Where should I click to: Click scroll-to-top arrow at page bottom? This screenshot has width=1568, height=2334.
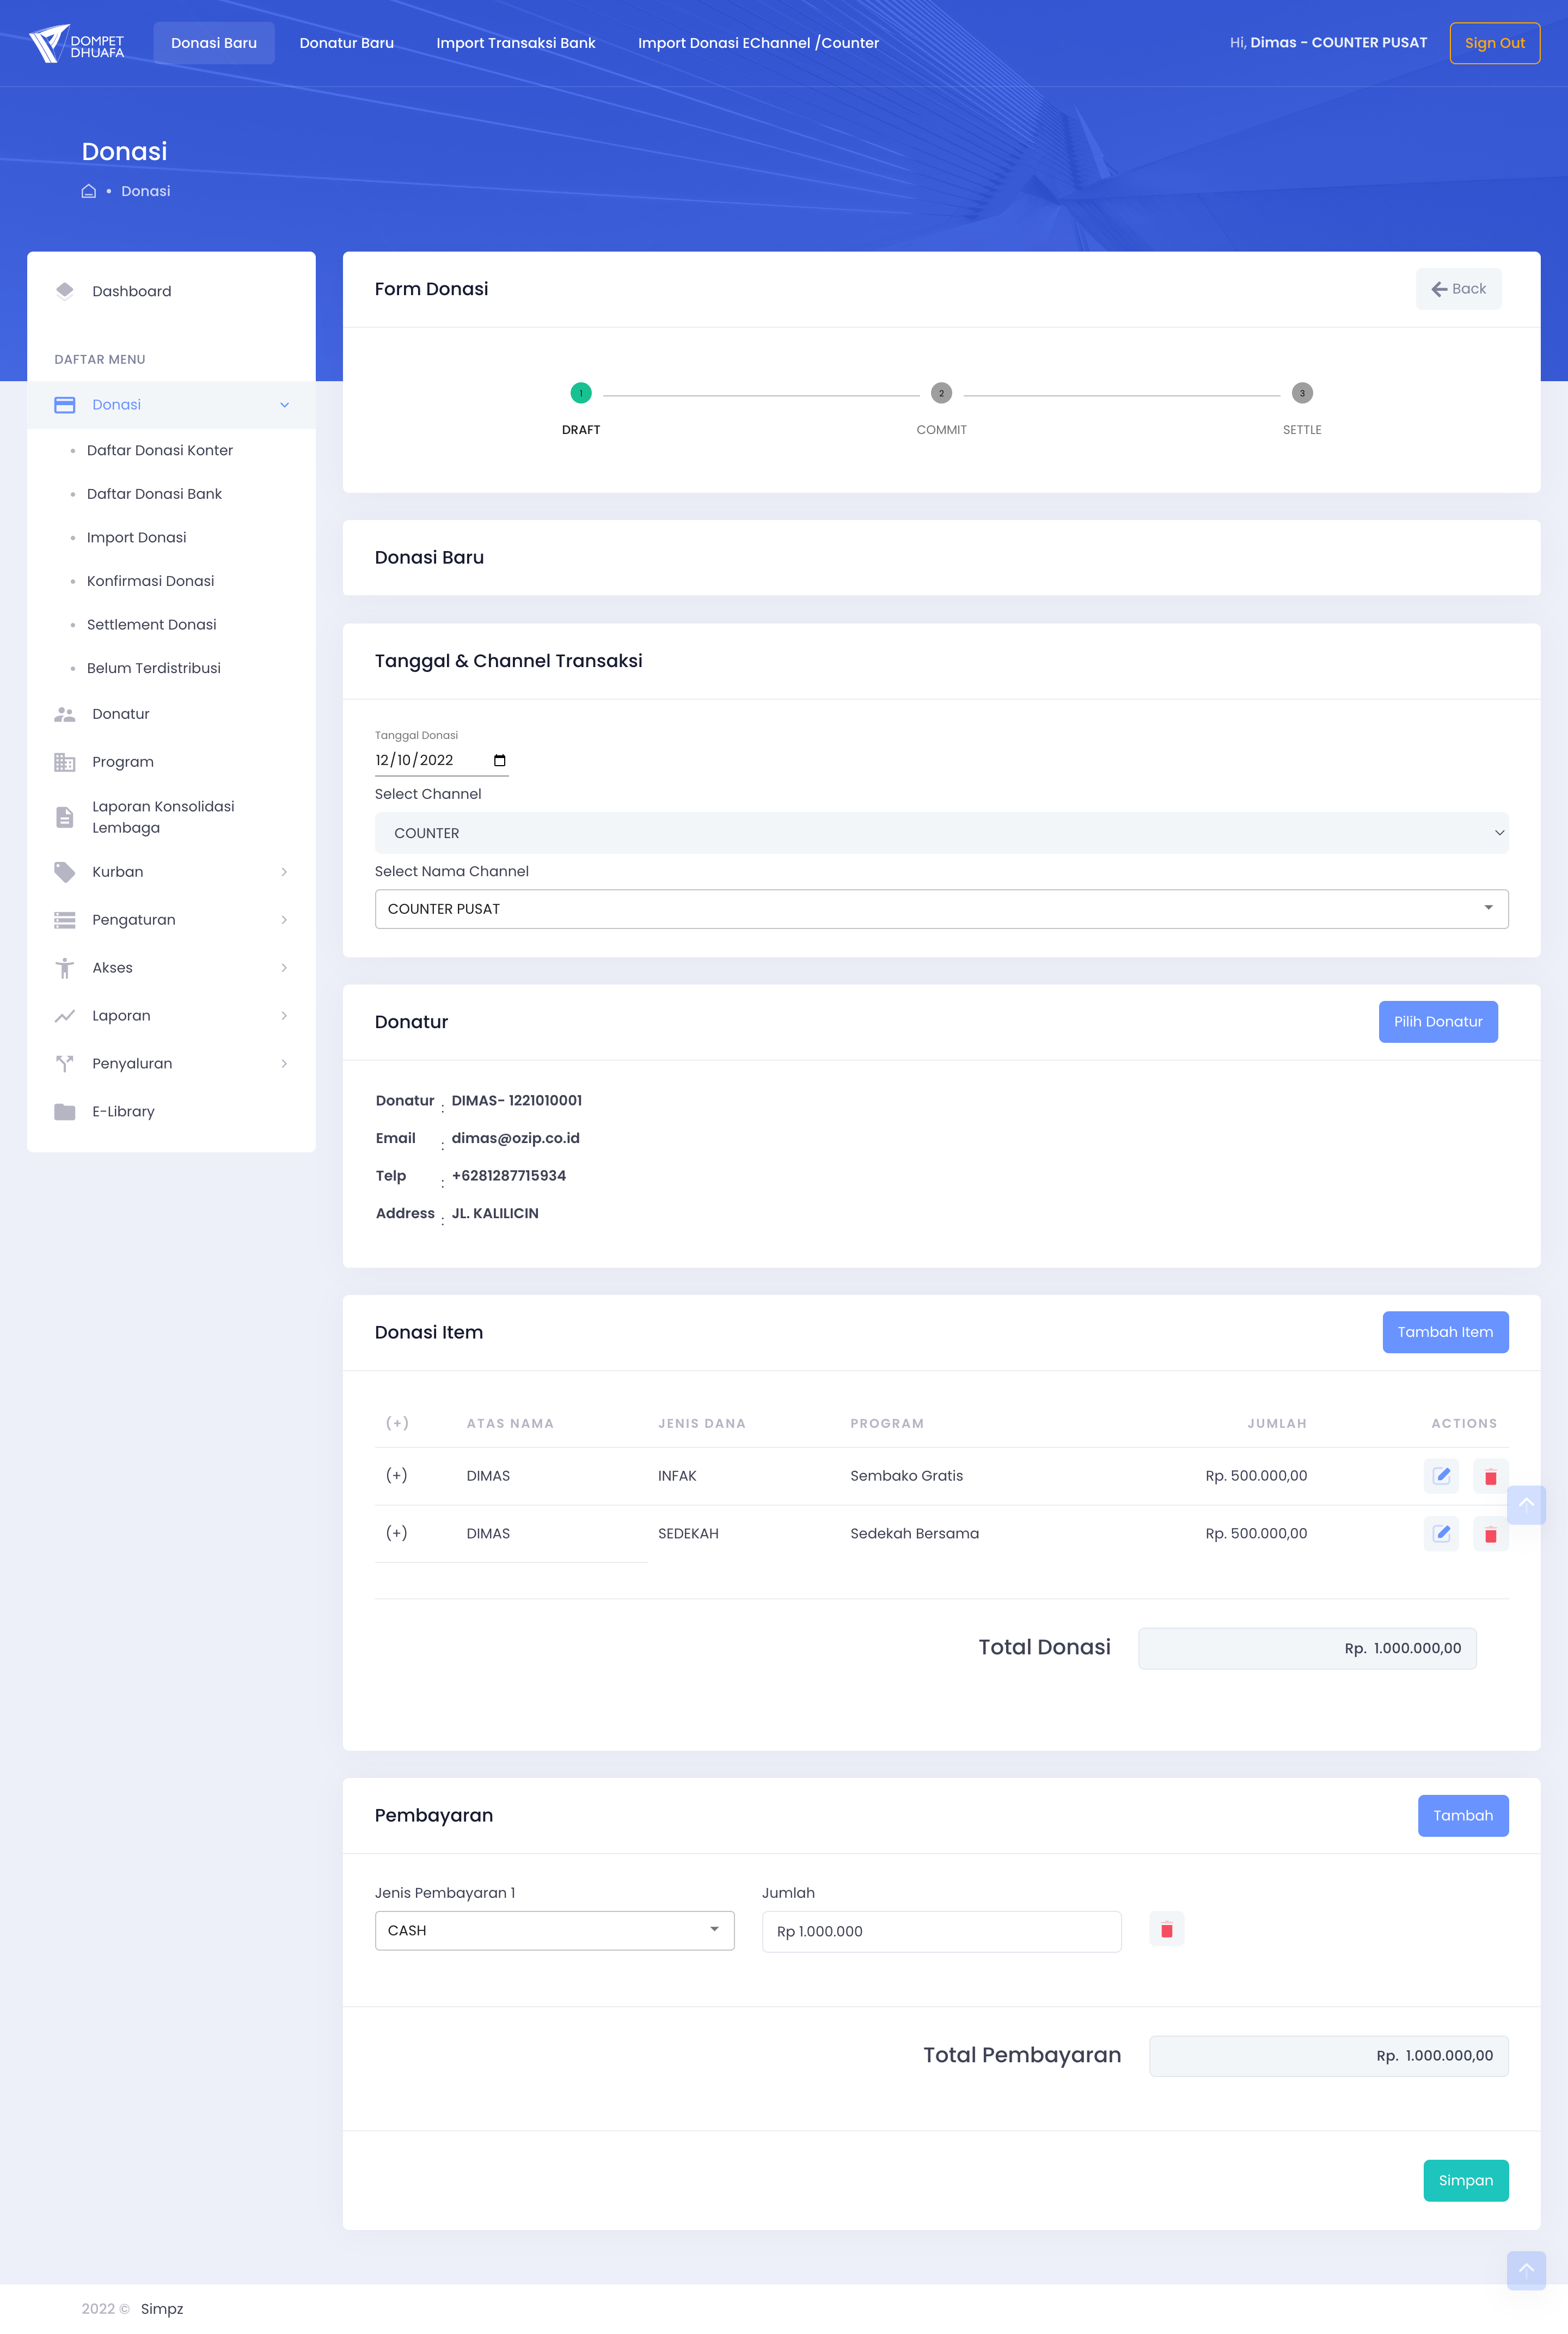coord(1525,2270)
